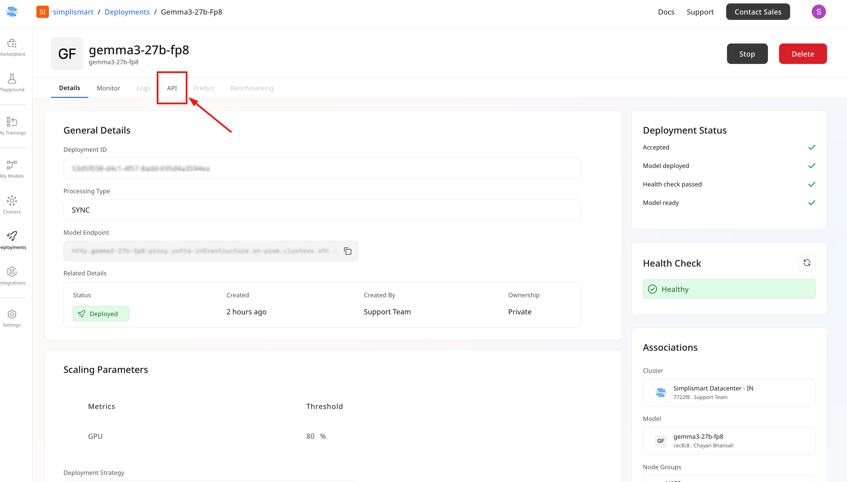Click the Contact Sales button
This screenshot has height=482, width=847.
click(x=758, y=12)
